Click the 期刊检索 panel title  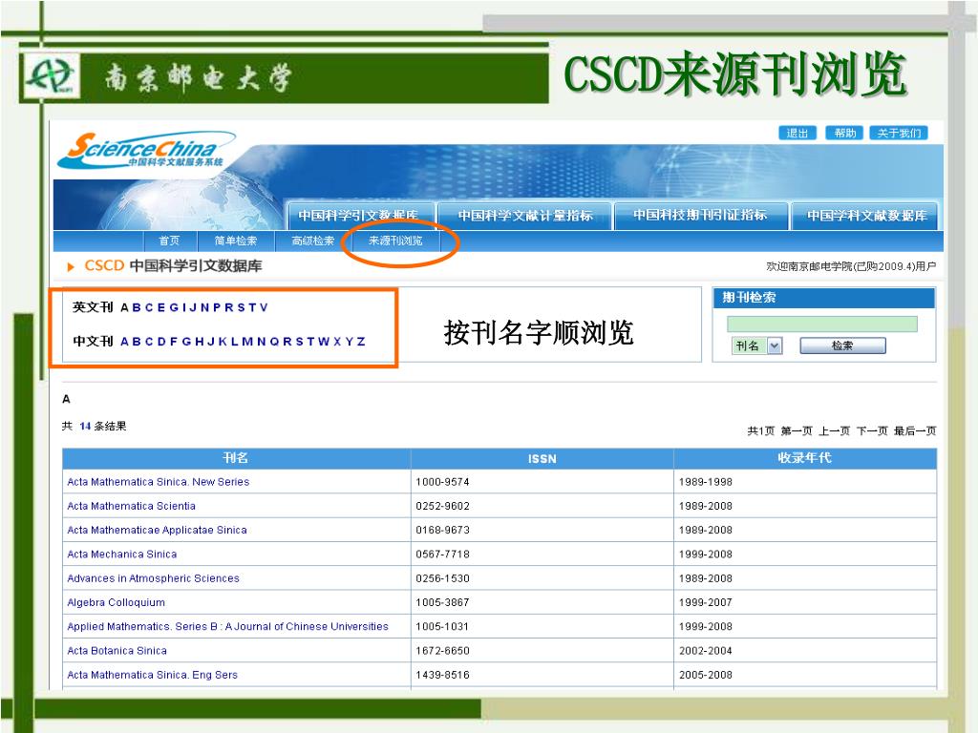click(749, 298)
